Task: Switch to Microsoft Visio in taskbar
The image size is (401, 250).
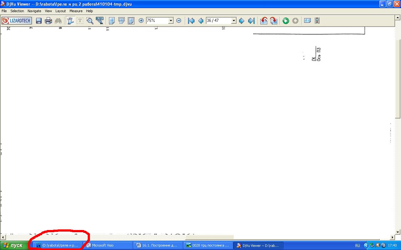Action: [108, 245]
